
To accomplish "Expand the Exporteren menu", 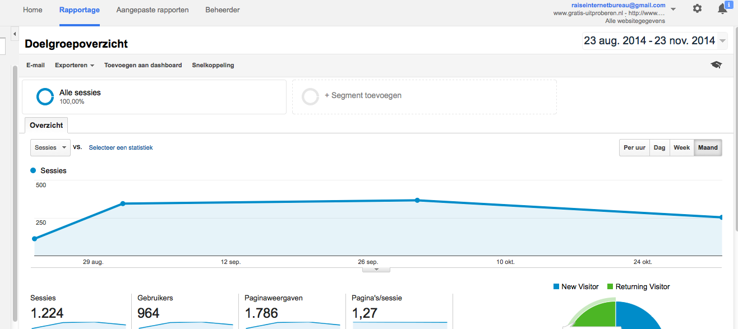I will [x=75, y=65].
